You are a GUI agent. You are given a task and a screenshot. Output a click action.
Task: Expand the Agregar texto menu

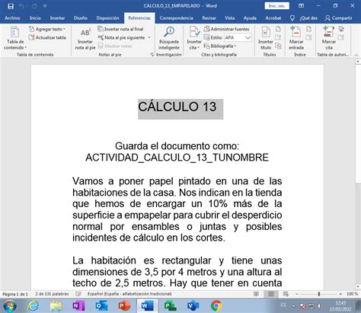point(47,29)
